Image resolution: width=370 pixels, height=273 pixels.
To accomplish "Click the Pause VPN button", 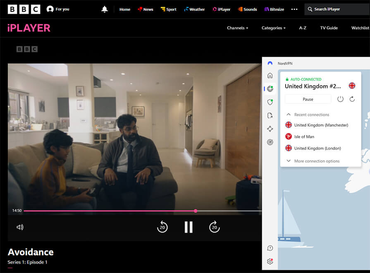I will 308,99.
